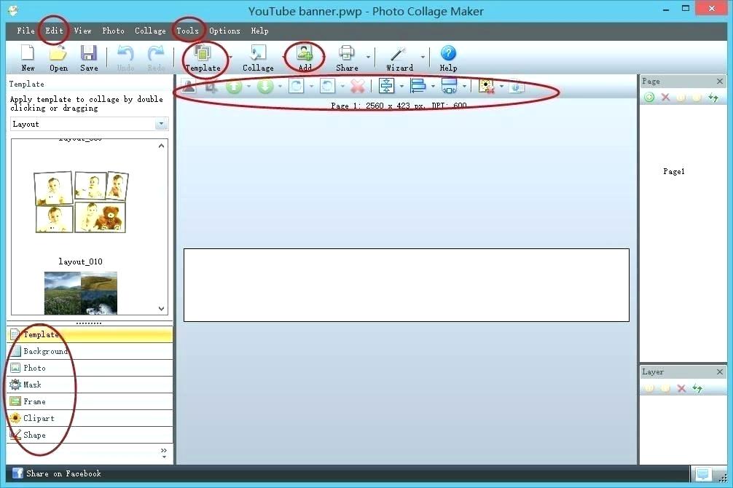Select the highlighted Template panel tab
Viewport: 733px width, 488px height.
pos(90,334)
